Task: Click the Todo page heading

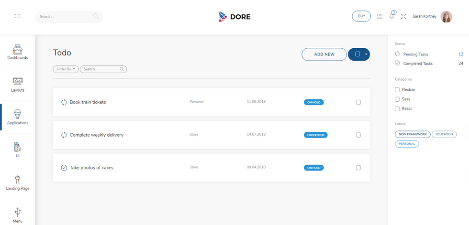Action: [62, 53]
